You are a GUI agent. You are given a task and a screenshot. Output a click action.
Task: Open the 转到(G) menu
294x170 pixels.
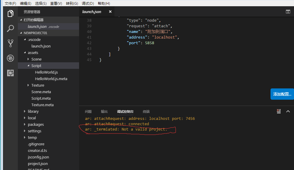72,3
